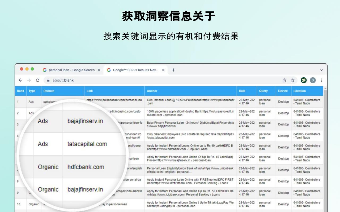The width and height of the screenshot is (340, 212).
Task: Click the Link column header
Action: (114, 91)
